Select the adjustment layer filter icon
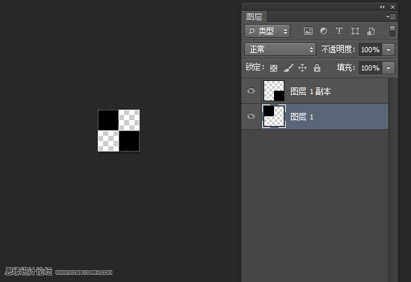Viewport: 411px width, 282px height. (x=324, y=31)
